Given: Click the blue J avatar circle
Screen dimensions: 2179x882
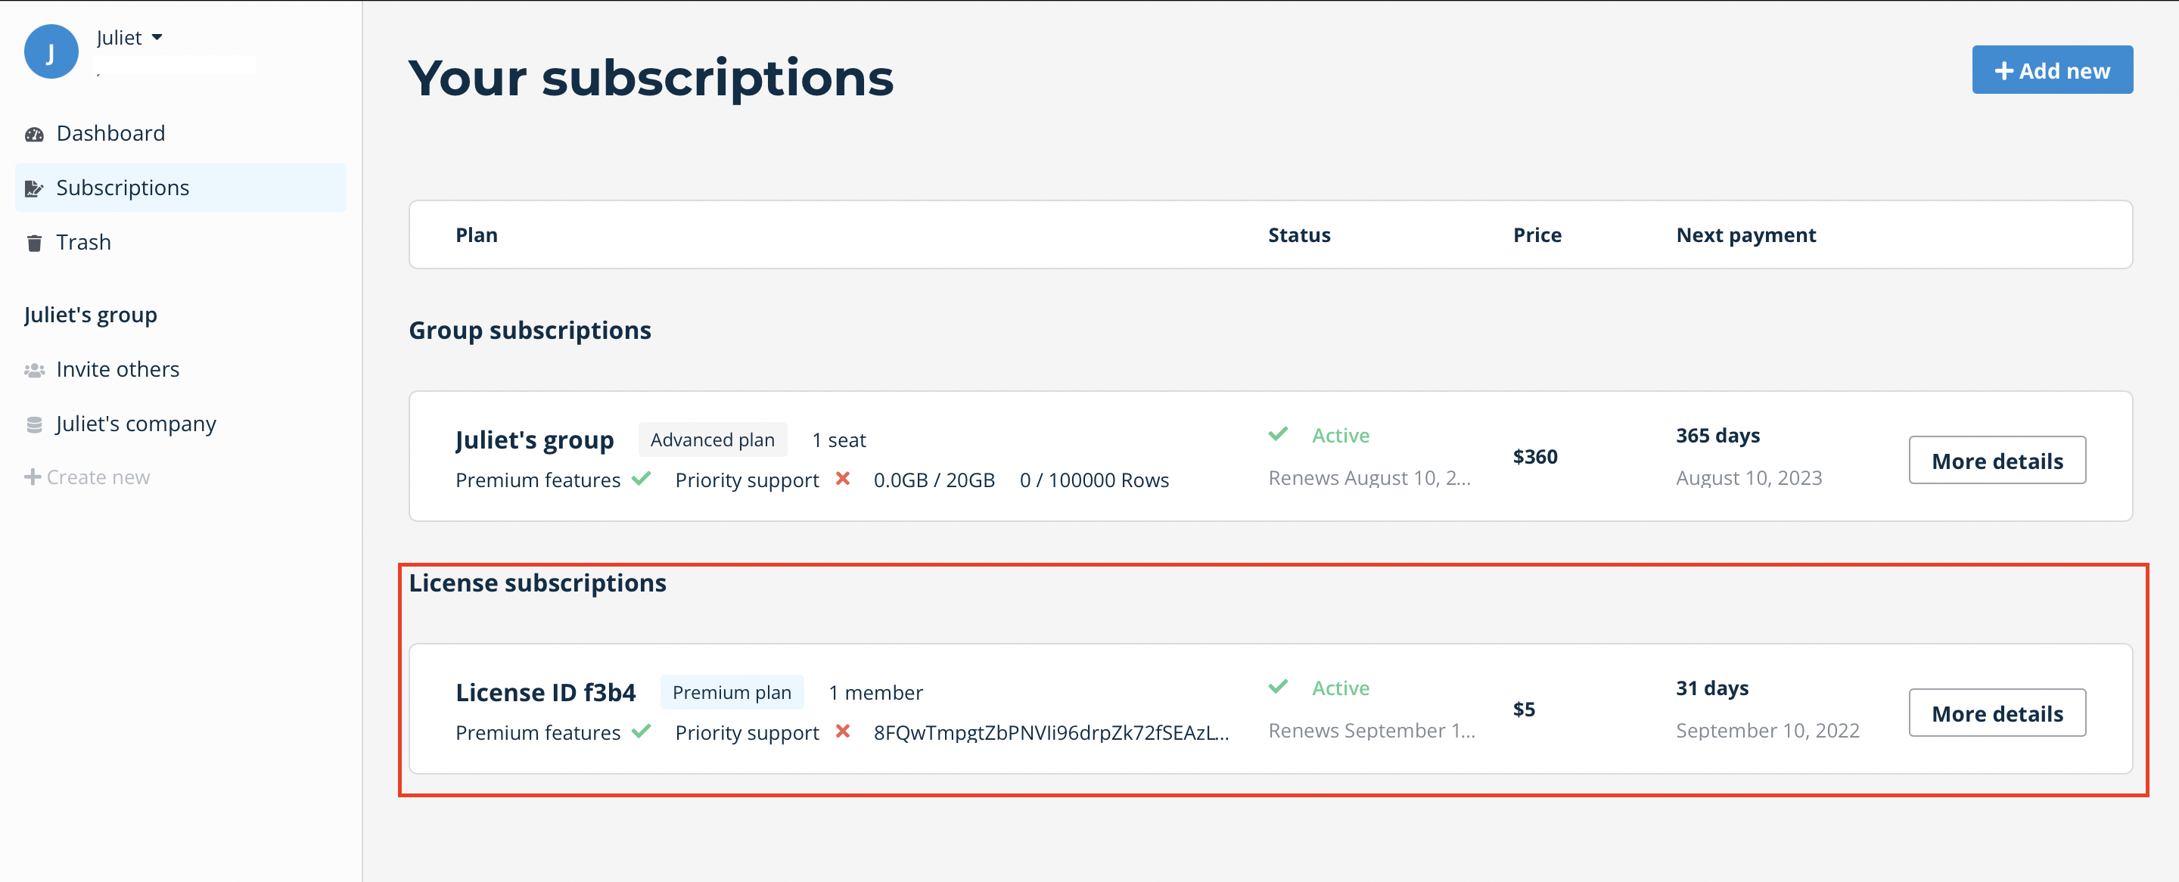Looking at the screenshot, I should click(51, 51).
